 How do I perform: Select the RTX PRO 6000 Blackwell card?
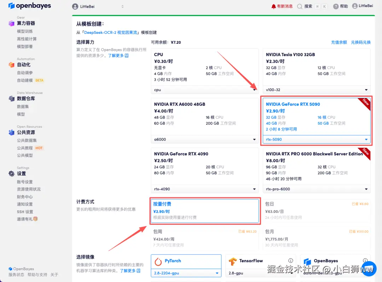pos(317,170)
